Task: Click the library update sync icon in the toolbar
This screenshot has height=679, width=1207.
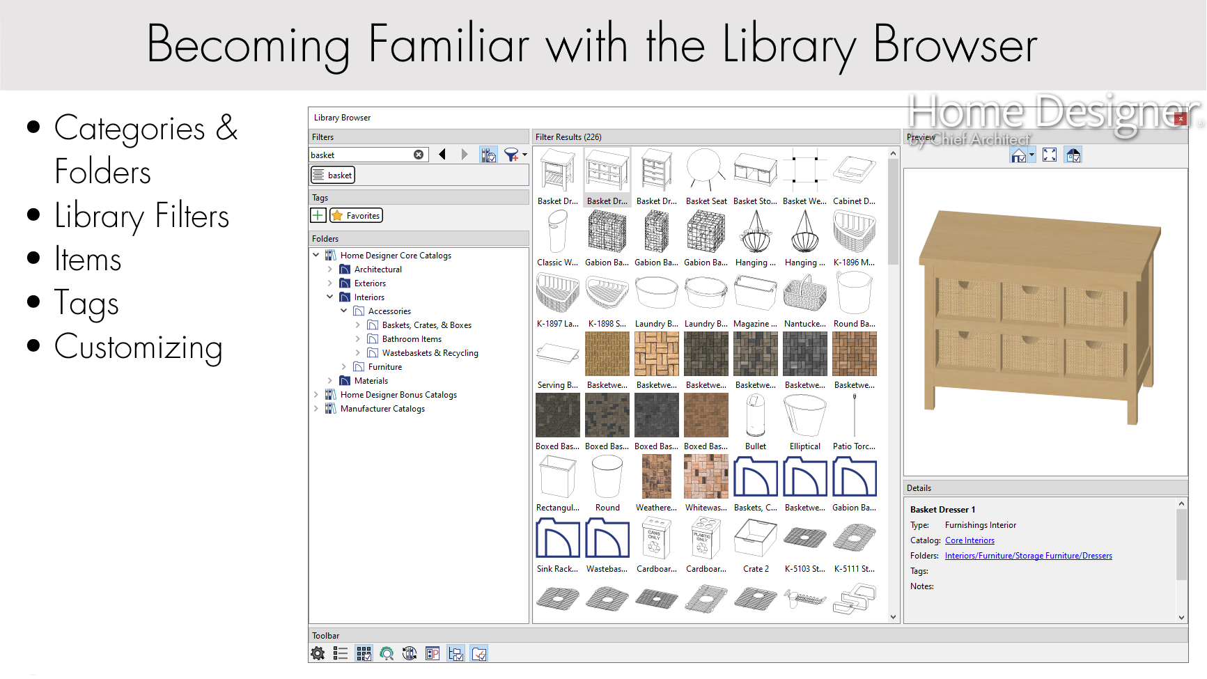Action: coord(410,653)
